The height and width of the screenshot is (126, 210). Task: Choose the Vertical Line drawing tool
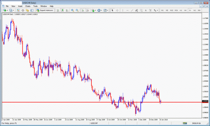point(123,10)
